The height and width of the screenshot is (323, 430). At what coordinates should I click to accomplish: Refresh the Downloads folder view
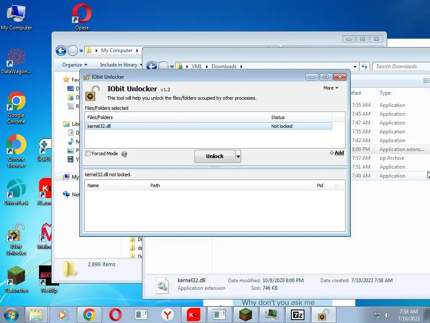coord(364,66)
